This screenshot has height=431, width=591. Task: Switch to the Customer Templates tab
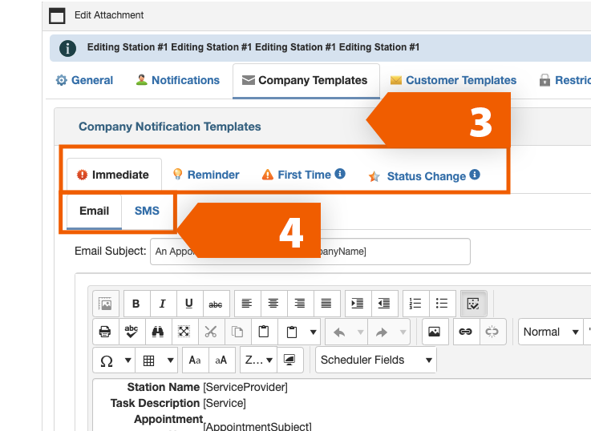(453, 80)
